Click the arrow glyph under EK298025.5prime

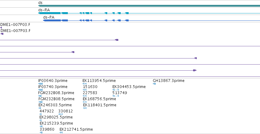[40, 120]
